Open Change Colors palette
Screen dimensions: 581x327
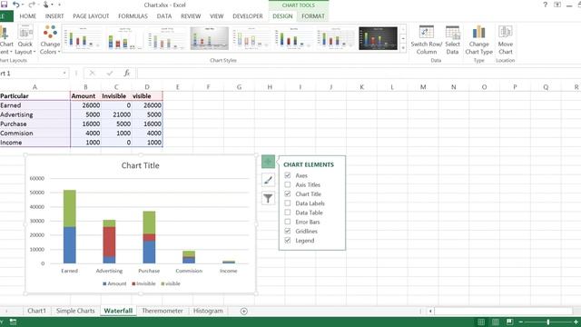click(50, 40)
